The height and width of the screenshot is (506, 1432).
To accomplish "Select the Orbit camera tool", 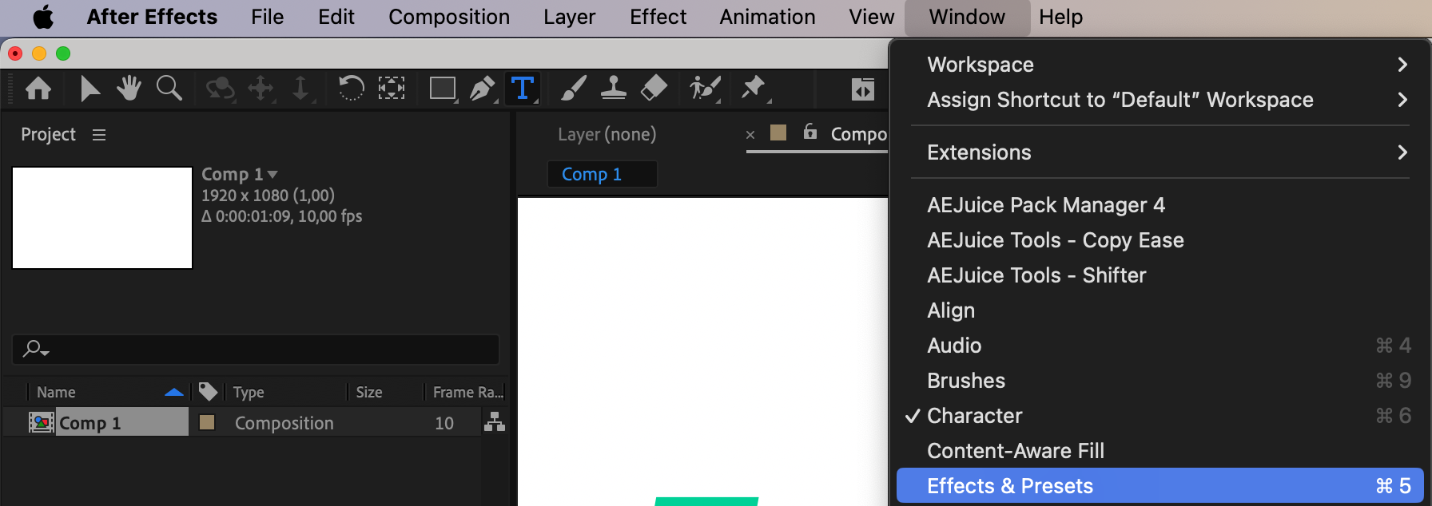I will point(220,88).
